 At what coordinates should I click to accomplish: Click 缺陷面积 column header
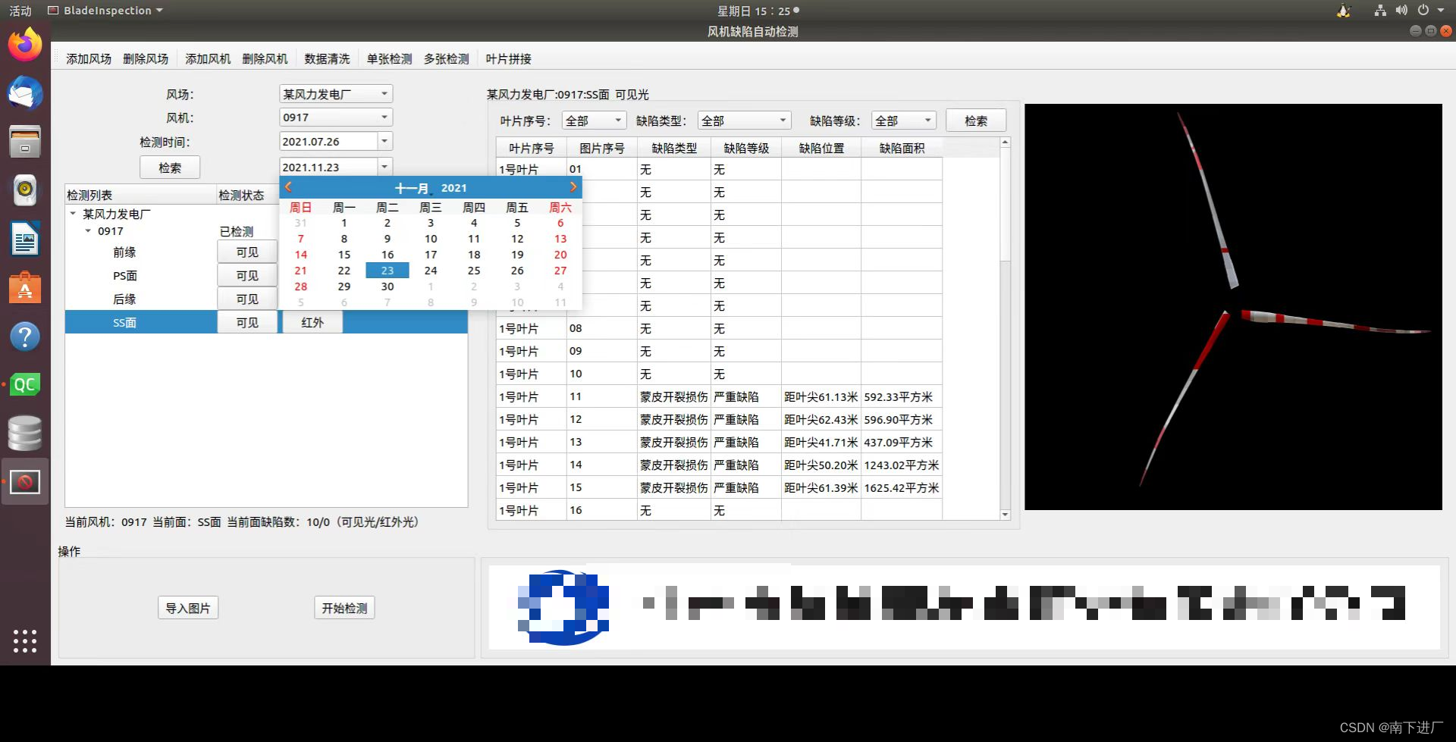(x=902, y=148)
